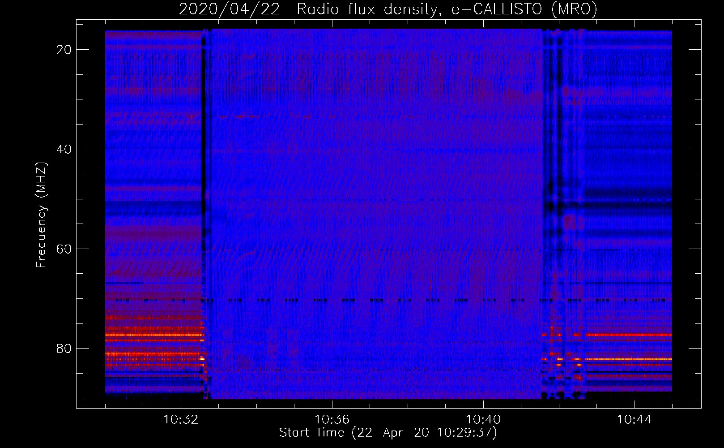Click the 10:36 time tick label

(332, 420)
